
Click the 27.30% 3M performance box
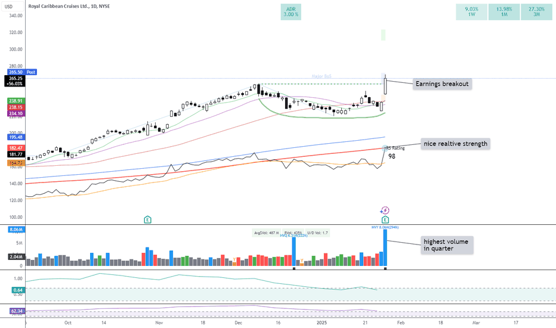click(x=536, y=12)
